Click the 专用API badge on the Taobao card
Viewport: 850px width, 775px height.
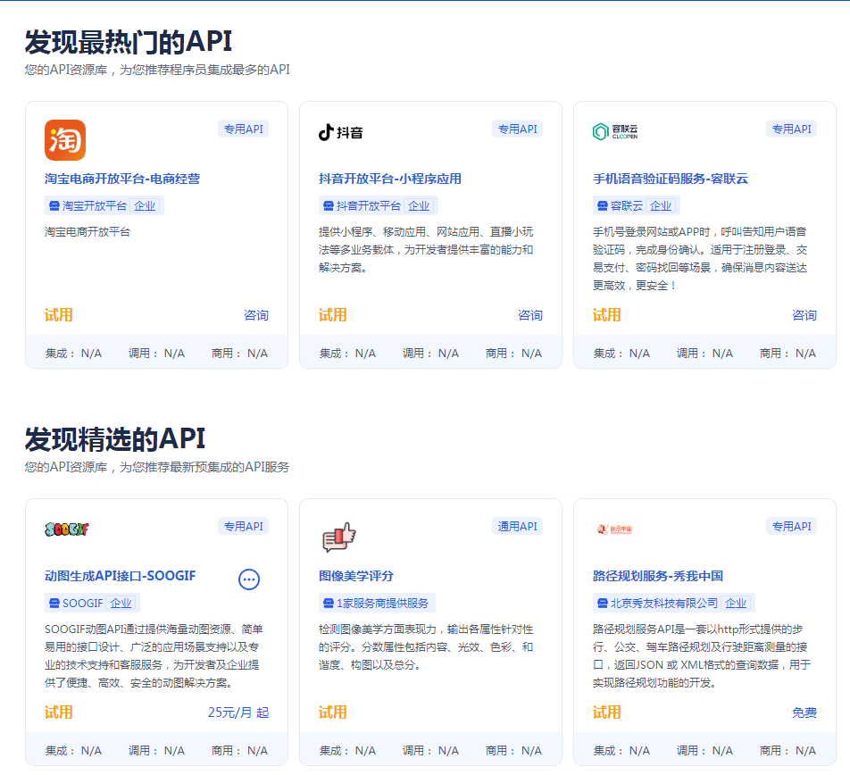(x=243, y=129)
